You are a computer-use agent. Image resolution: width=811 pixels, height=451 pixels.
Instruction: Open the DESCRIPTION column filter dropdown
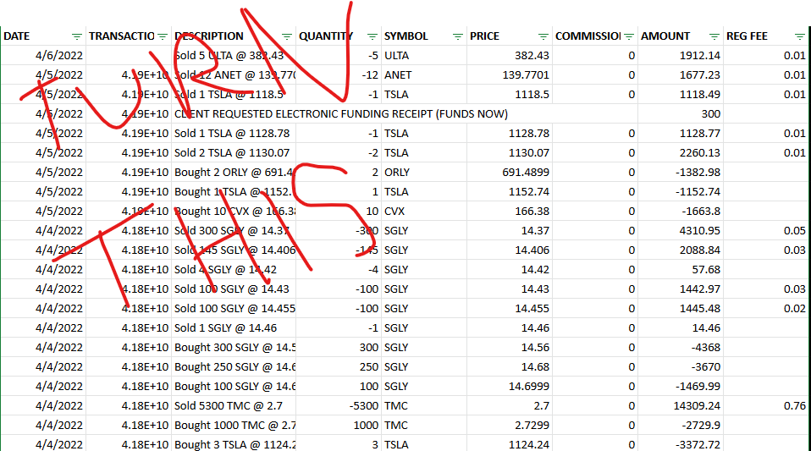click(x=286, y=36)
